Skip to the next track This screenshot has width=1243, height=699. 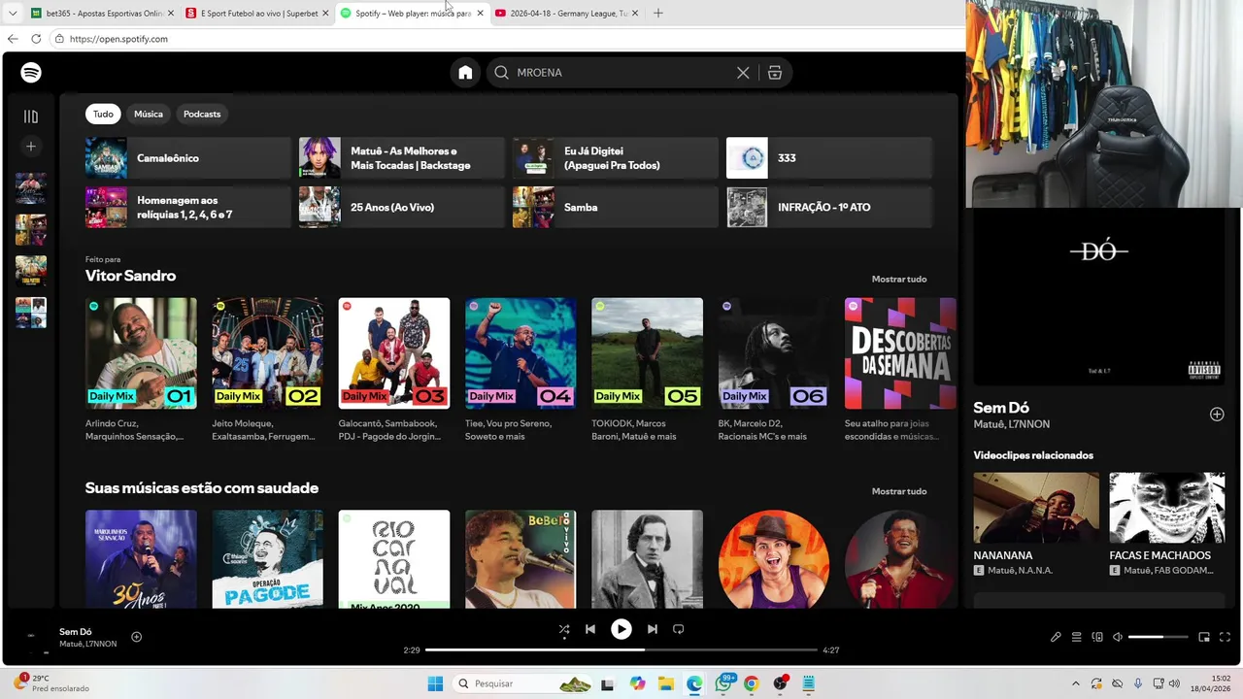click(x=653, y=629)
